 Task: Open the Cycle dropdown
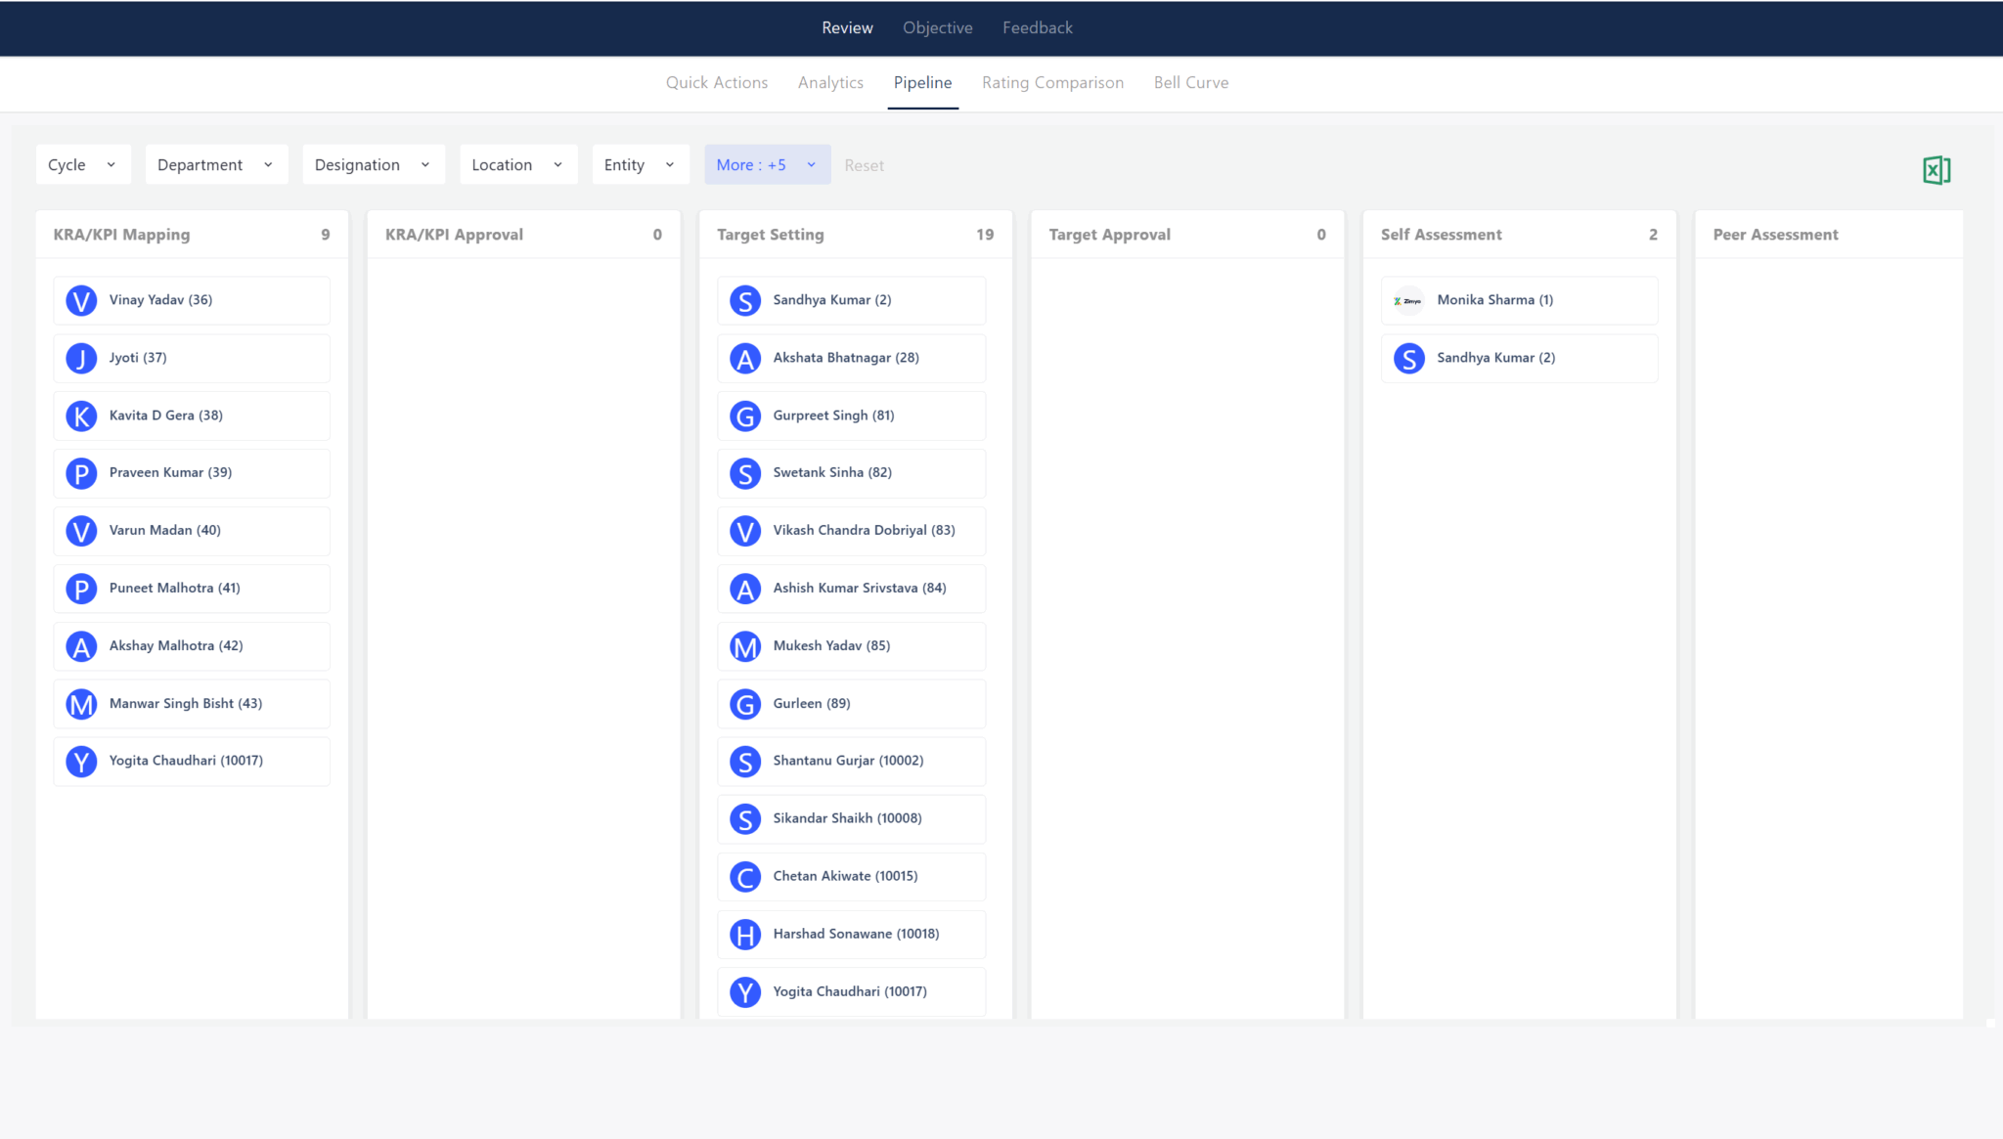tap(83, 164)
